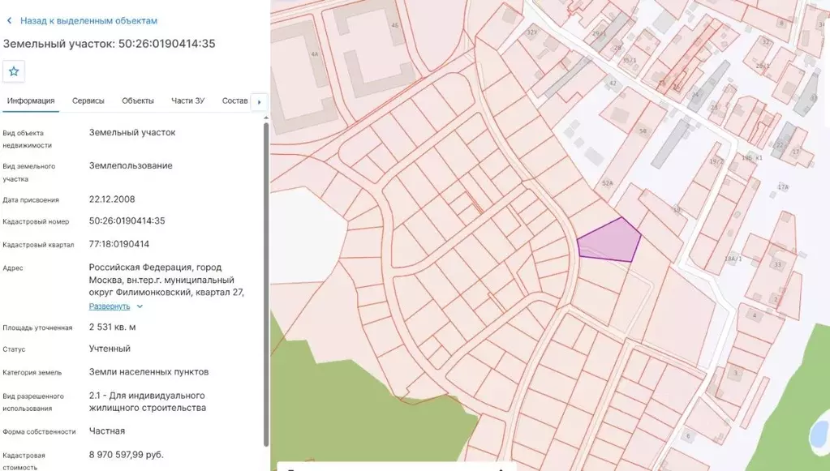
Task: Open the Части ЗУ tab
Action: (x=188, y=101)
